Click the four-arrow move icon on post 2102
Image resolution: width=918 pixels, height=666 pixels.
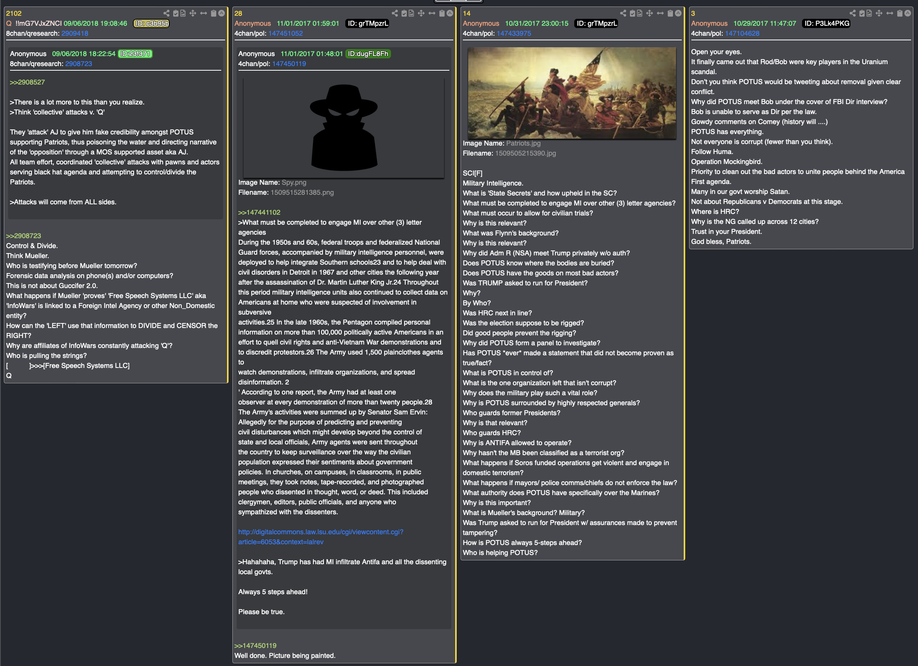[x=193, y=13]
